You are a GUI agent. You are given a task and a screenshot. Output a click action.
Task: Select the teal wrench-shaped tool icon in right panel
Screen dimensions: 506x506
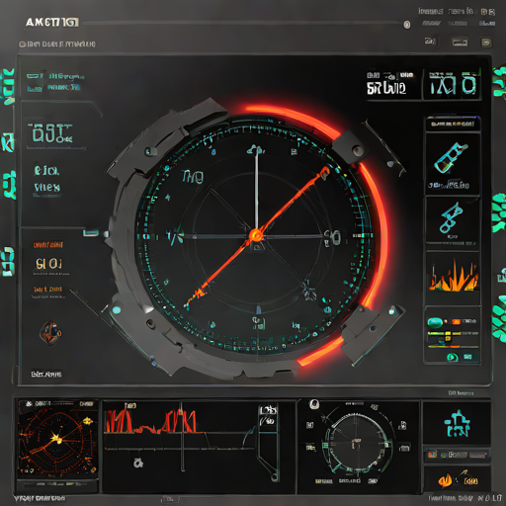click(x=451, y=217)
